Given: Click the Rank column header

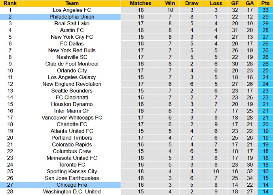Looking at the screenshot, I should point(11,3).
